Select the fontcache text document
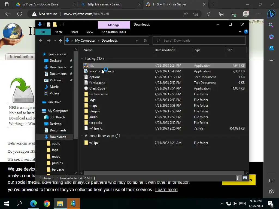Viewport: 279px width, 209px height. [97, 83]
